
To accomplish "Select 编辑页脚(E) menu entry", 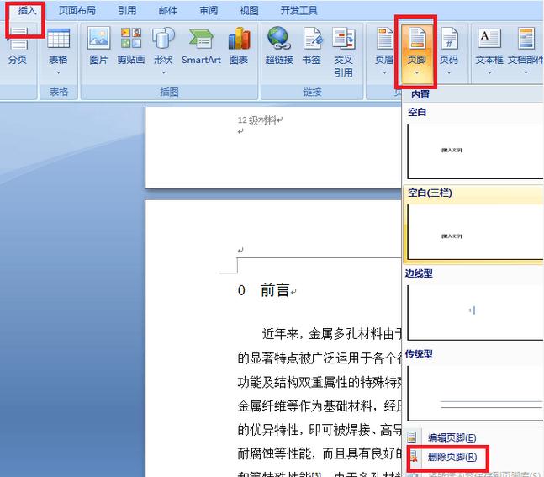I will pos(452,437).
